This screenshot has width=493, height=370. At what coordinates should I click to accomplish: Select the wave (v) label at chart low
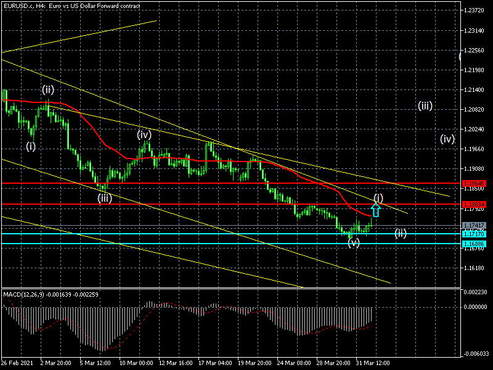coord(353,243)
